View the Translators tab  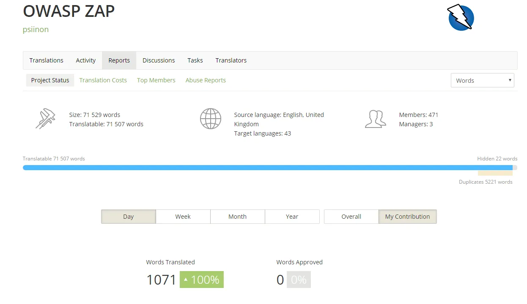coord(231,60)
